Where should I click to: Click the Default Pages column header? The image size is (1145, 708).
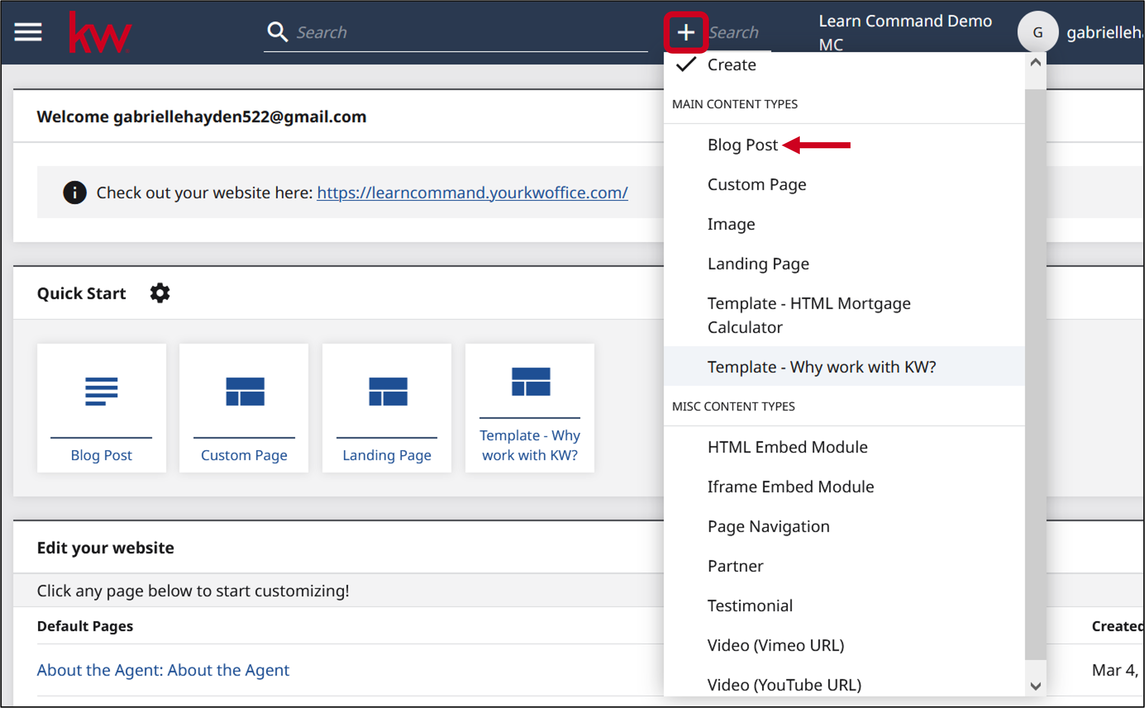(85, 626)
